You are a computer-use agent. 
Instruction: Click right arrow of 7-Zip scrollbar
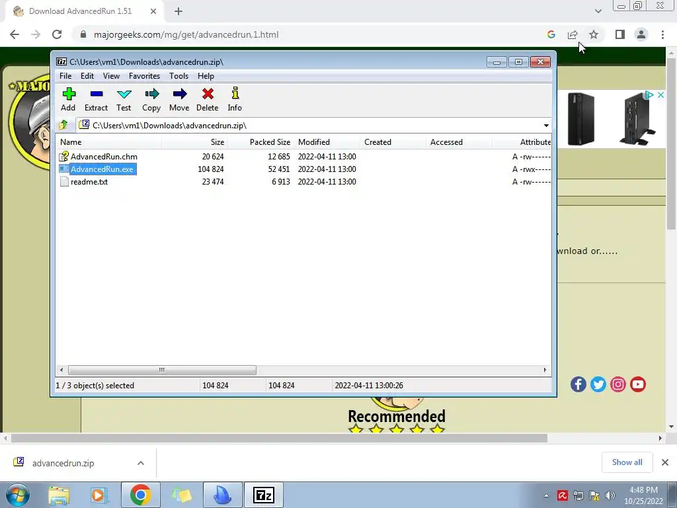[545, 370]
